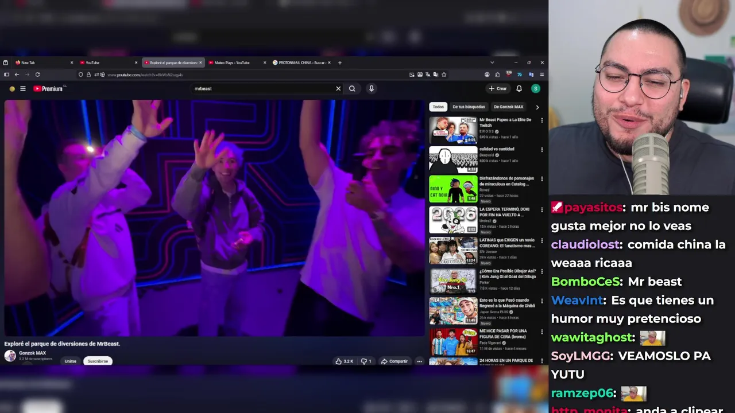Click chat username claudiolost
Image resolution: width=735 pixels, height=413 pixels.
(x=585, y=245)
